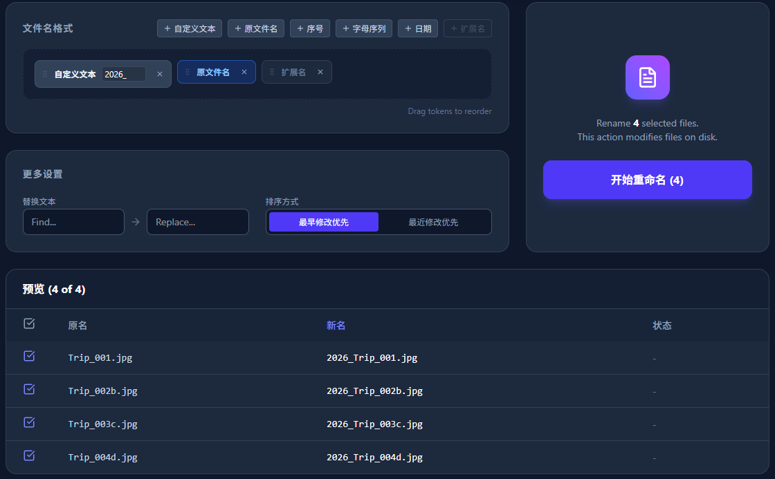Uncheck the Trip_004d.jpg row checkbox
775x479 pixels.
(x=29, y=455)
